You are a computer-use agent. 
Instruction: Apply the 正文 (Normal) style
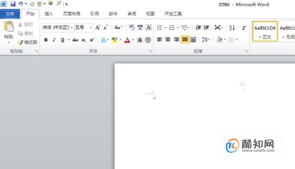pos(265,31)
